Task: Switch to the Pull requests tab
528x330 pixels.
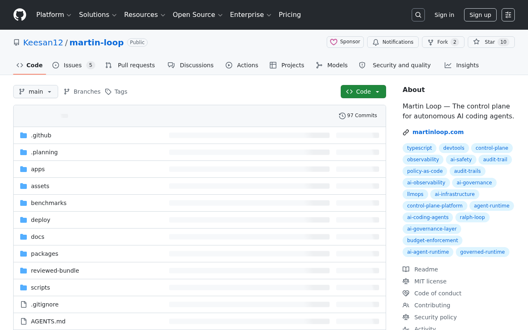Action: pos(130,65)
